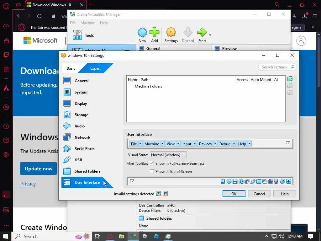Click the search settings magnifier icon
Screen dimensions: 321x241
pyautogui.click(x=293, y=67)
